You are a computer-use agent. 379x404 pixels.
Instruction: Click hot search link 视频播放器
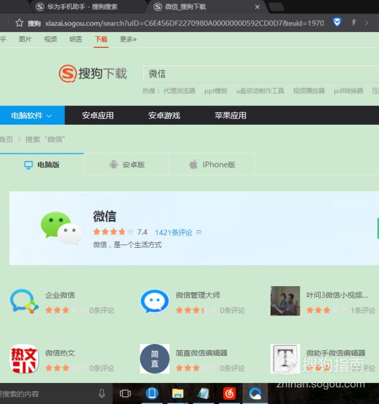[308, 91]
